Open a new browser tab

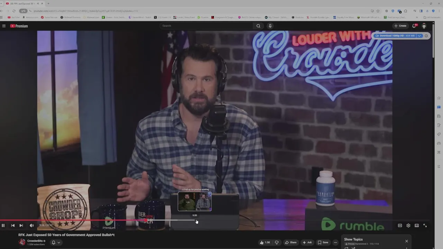click(48, 3)
